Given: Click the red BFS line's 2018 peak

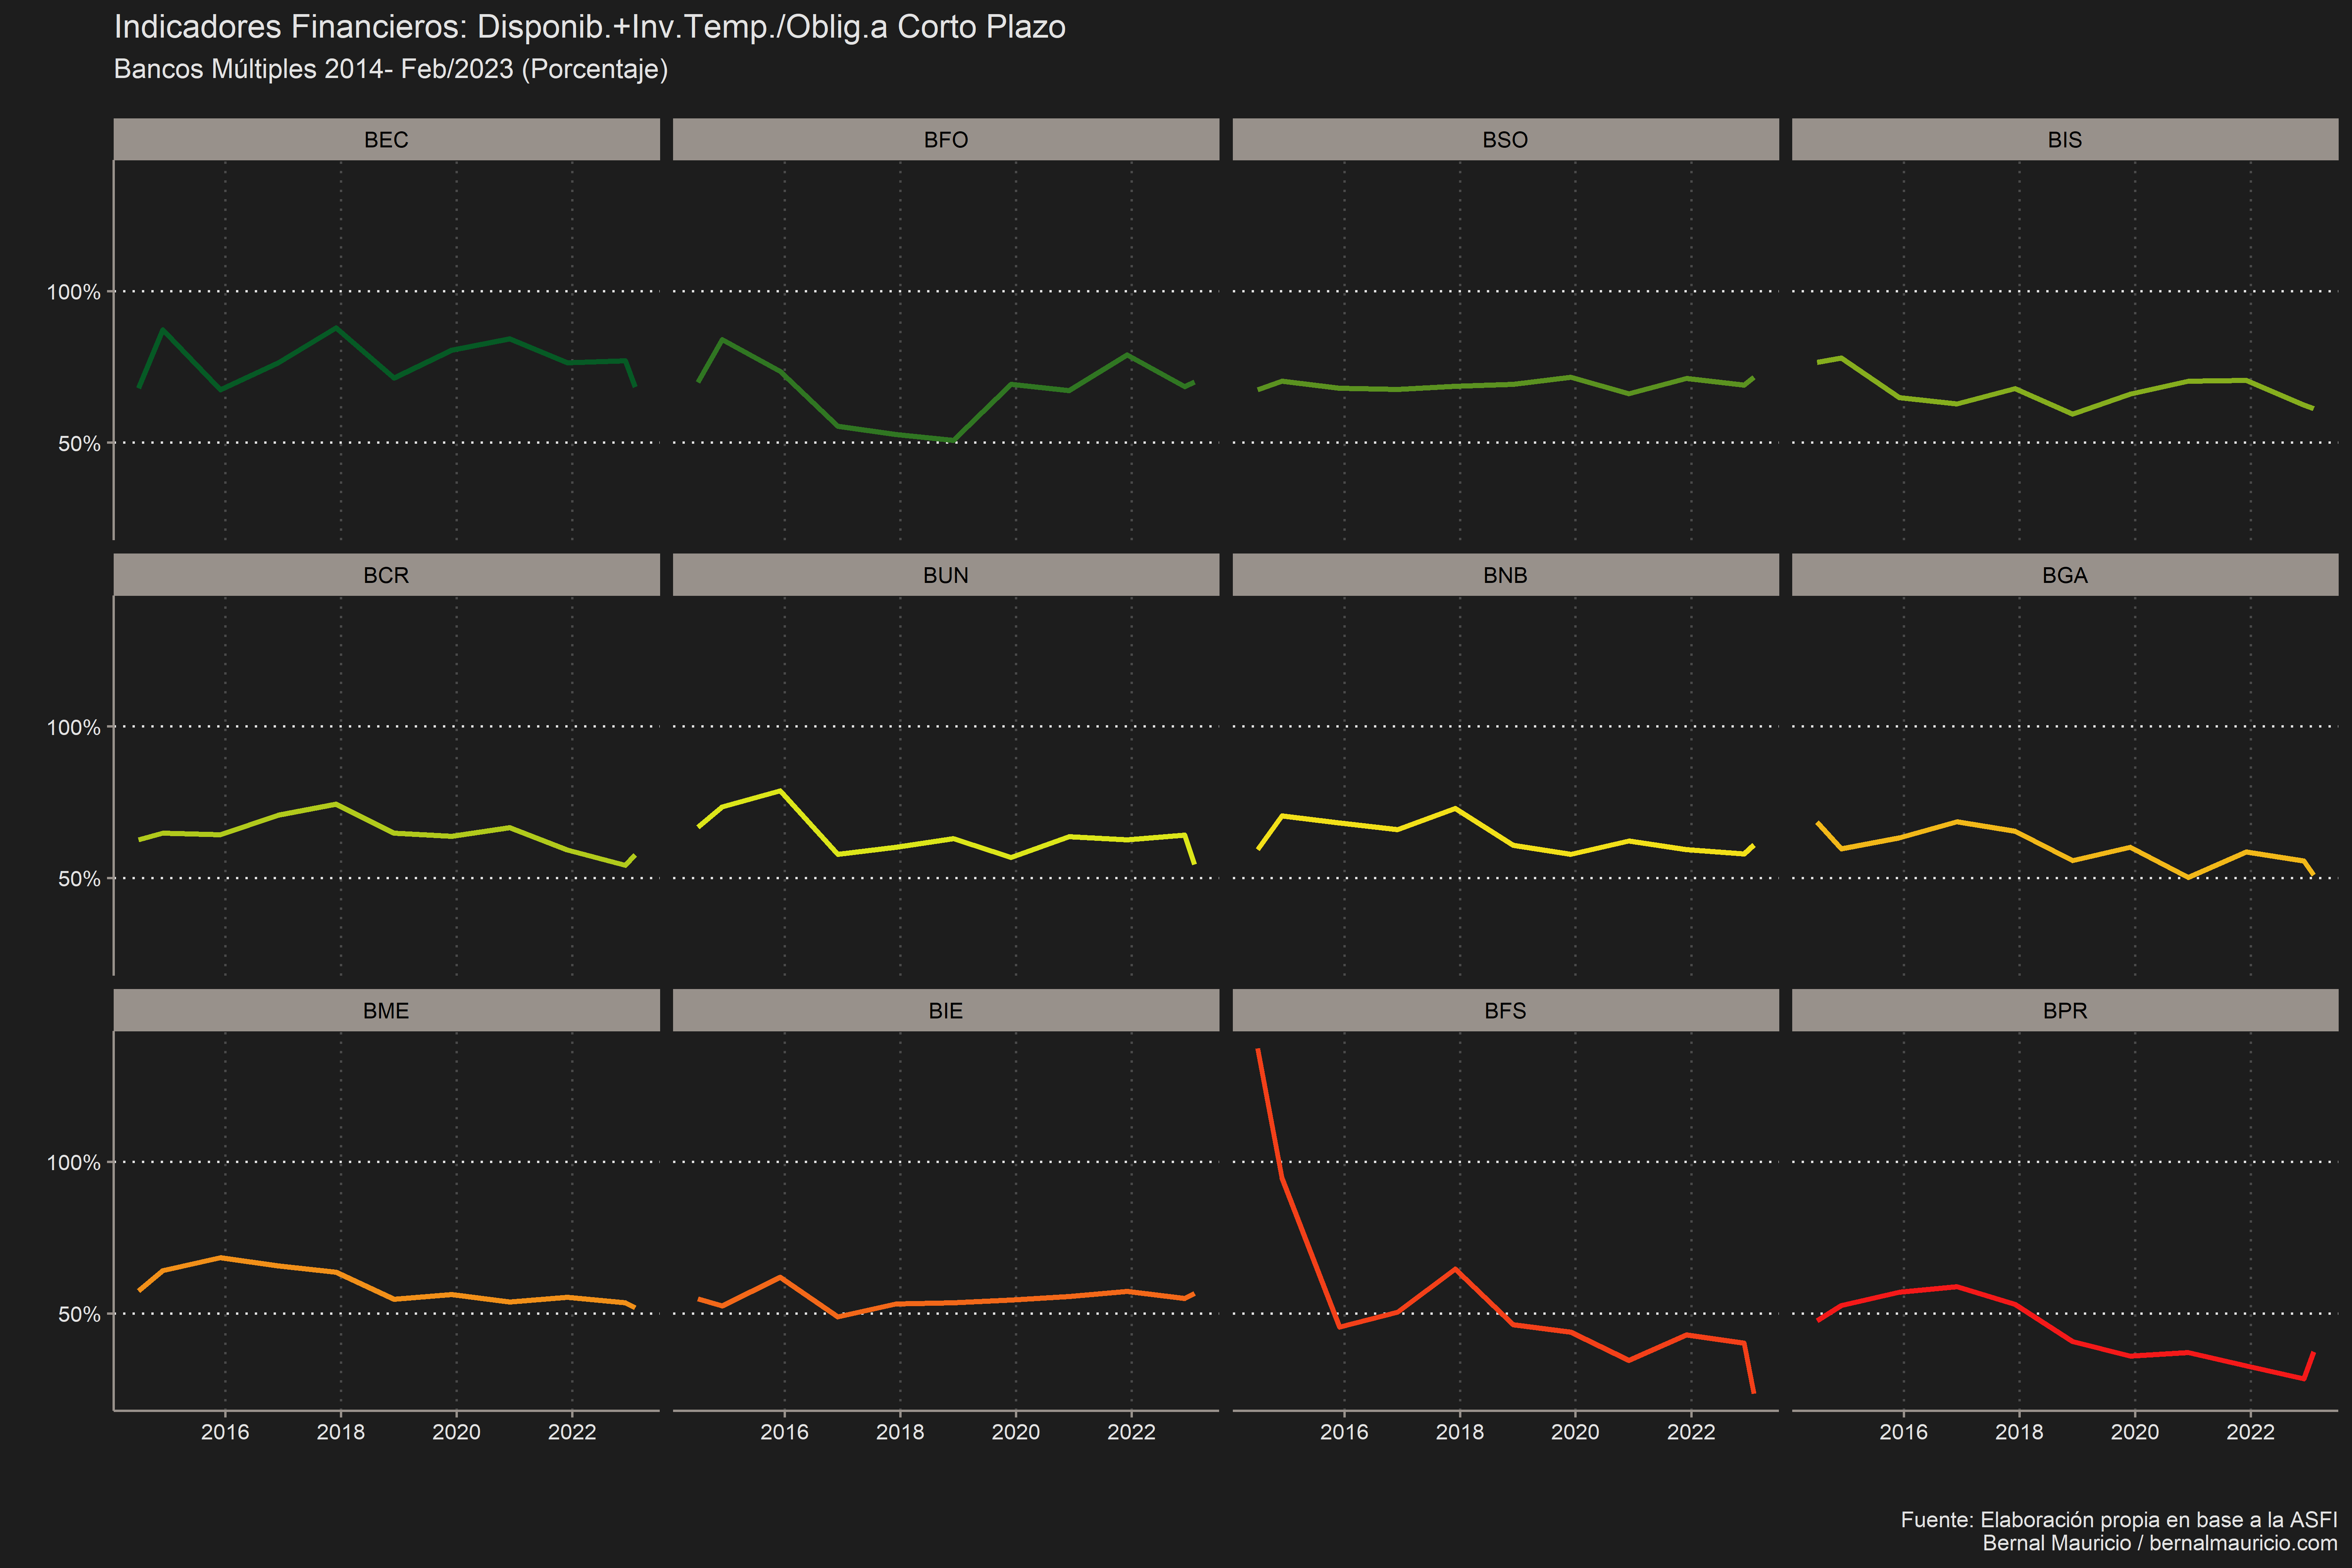Looking at the screenshot, I should click(x=1456, y=1269).
